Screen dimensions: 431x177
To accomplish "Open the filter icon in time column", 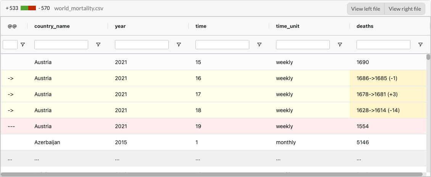I will 259,45.
